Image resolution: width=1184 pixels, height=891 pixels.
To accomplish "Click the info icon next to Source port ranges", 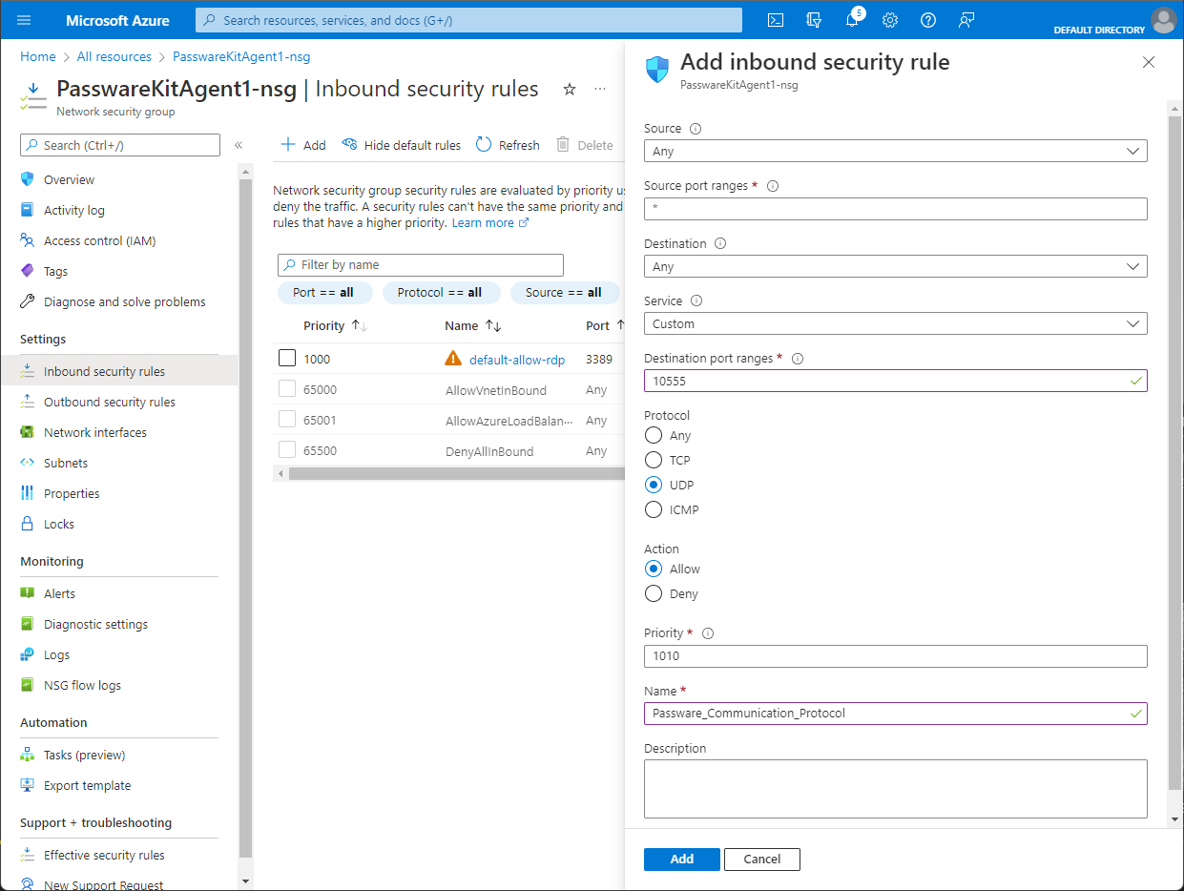I will click(773, 186).
